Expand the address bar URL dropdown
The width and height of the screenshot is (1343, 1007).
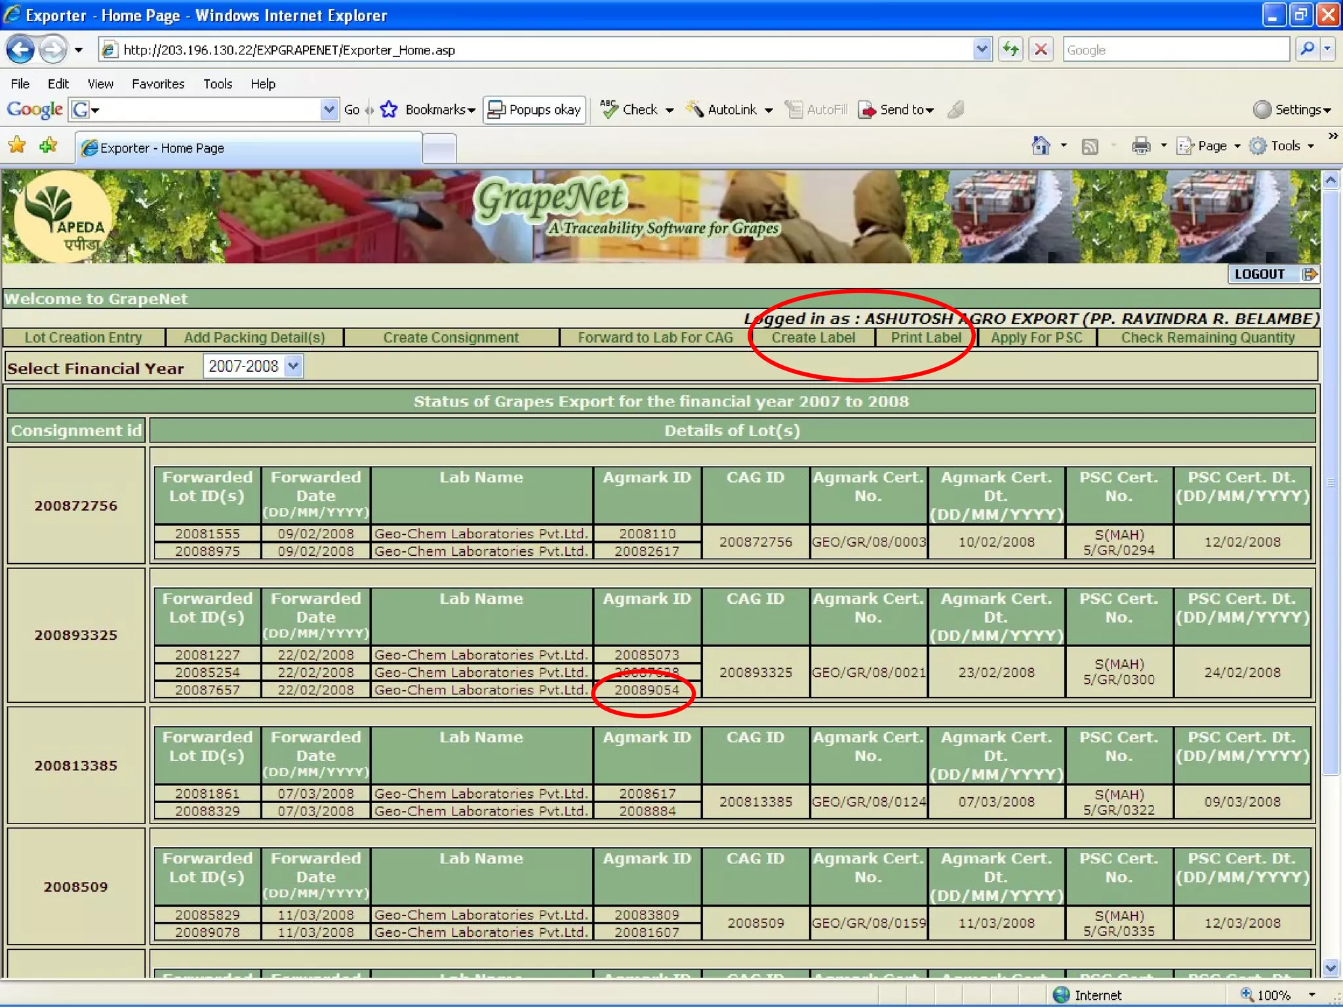(981, 50)
